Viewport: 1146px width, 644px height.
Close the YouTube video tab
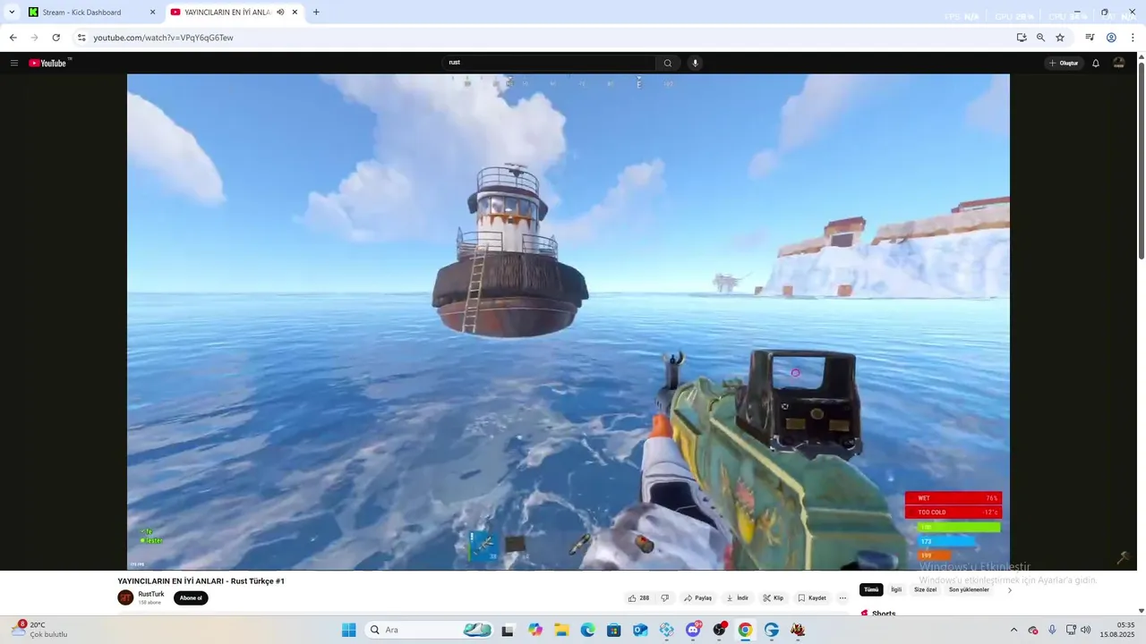pos(295,13)
